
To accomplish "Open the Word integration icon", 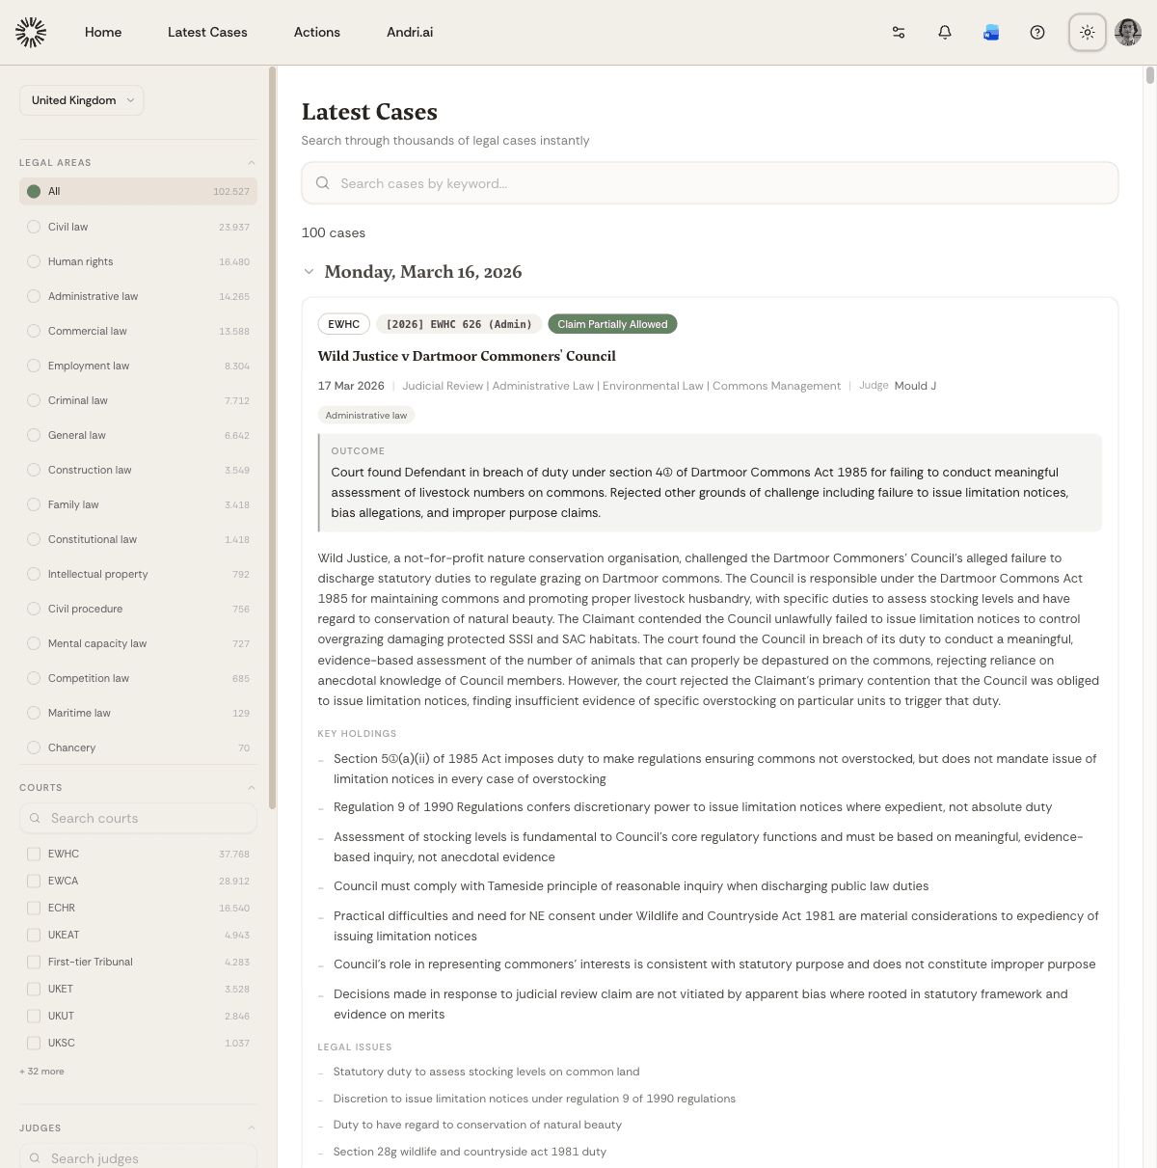I will pyautogui.click(x=991, y=32).
